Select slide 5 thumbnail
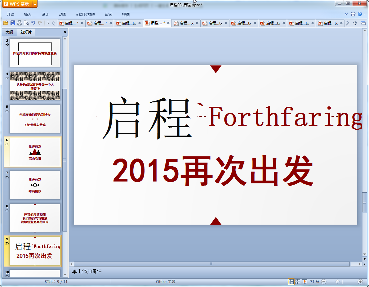 (x=35, y=119)
